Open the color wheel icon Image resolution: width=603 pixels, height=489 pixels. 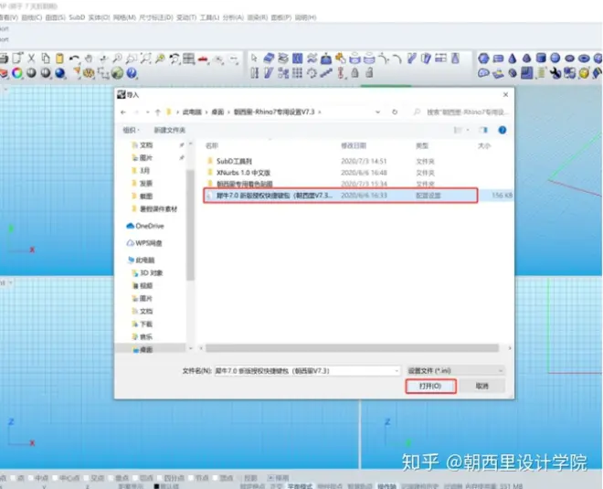[x=17, y=73]
